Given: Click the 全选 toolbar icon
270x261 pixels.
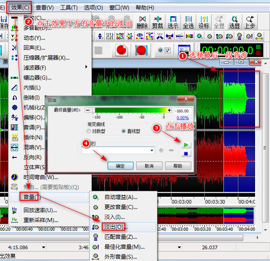Looking at the screenshot, I should [x=189, y=22].
